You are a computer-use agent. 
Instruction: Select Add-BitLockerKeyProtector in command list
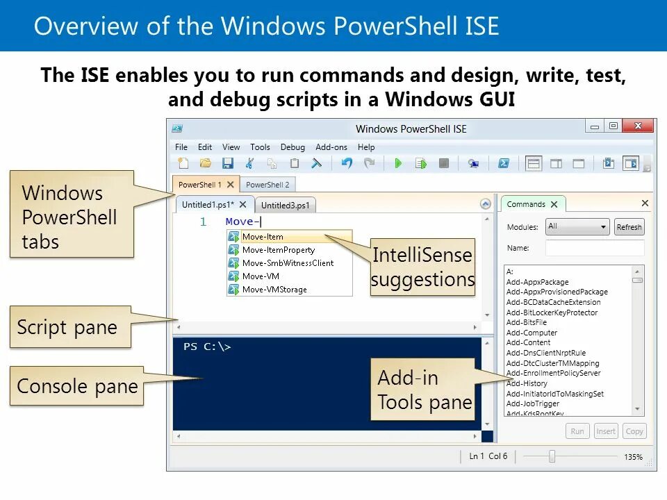(552, 312)
